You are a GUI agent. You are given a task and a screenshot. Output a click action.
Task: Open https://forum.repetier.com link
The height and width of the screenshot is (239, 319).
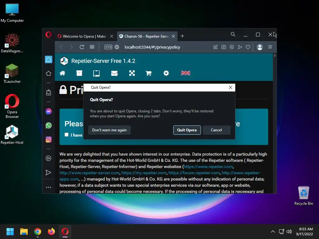point(194,173)
